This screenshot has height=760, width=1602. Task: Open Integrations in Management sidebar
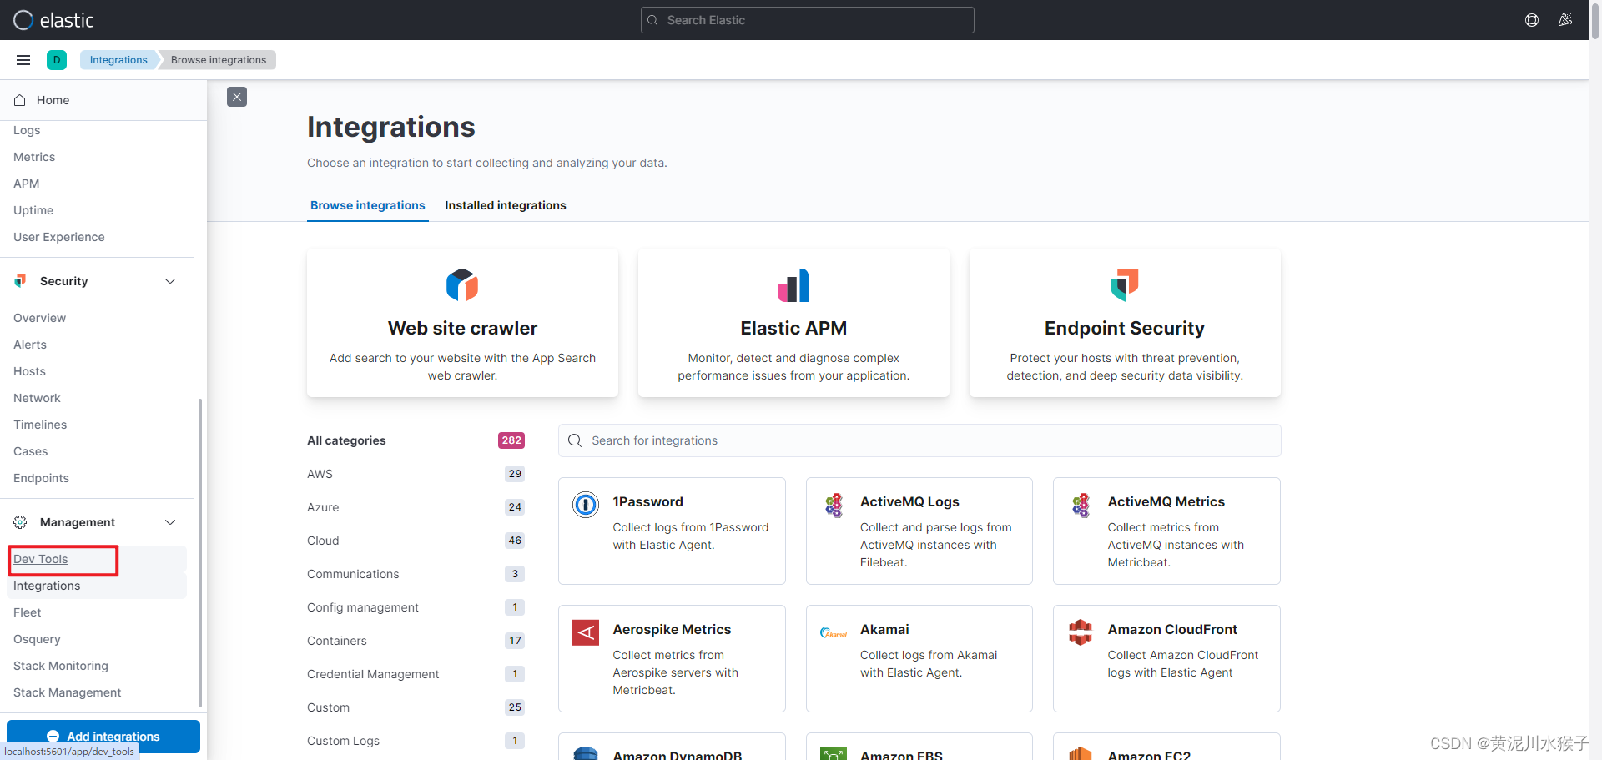click(x=47, y=586)
